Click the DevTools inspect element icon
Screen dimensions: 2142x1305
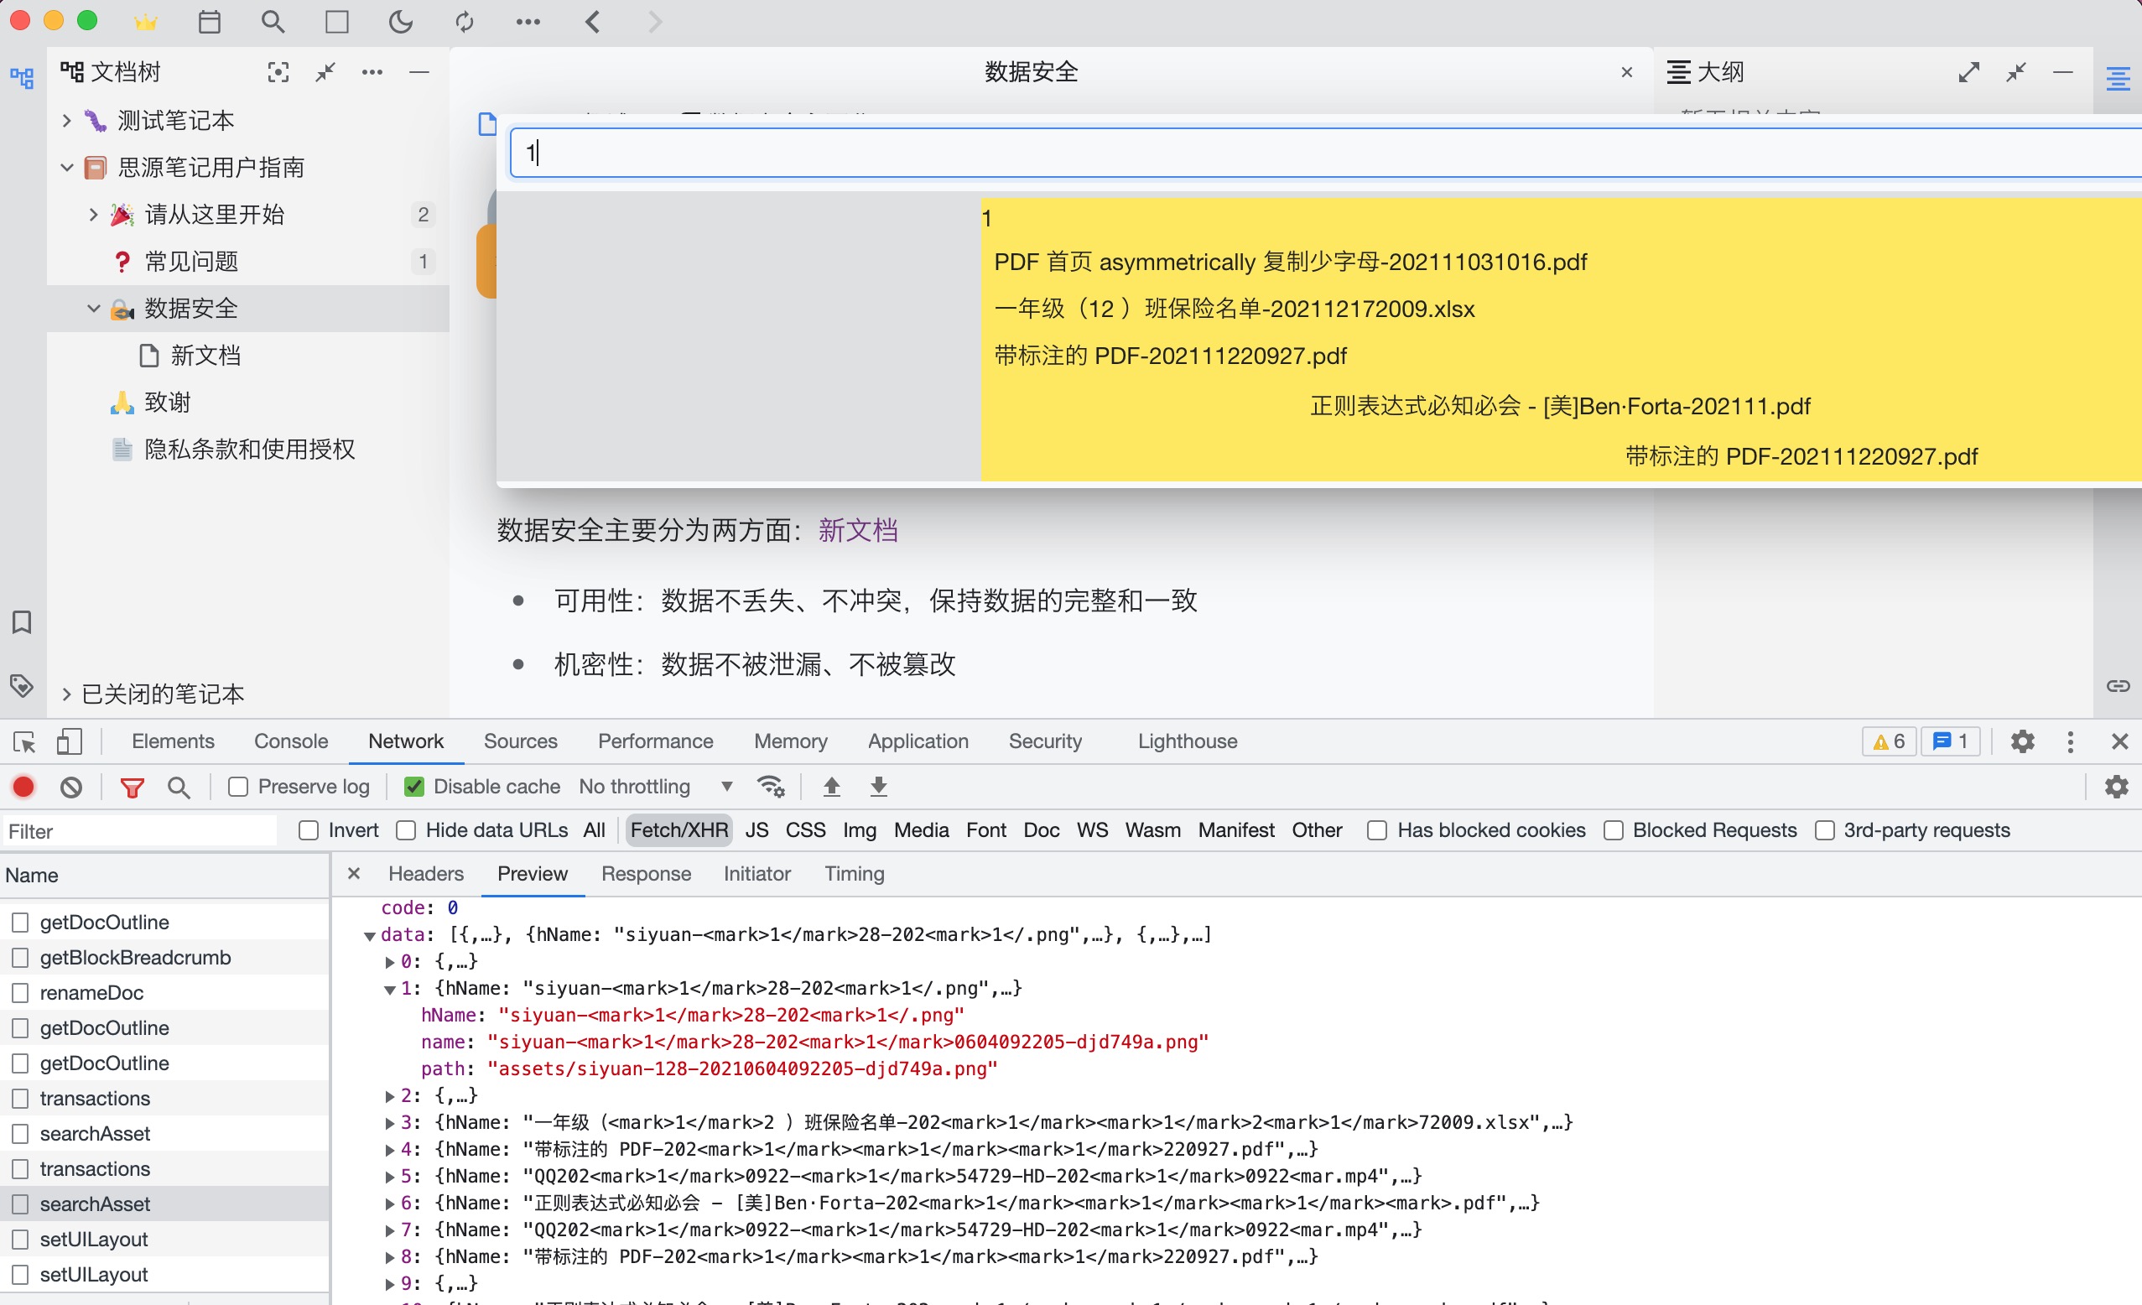pos(24,741)
